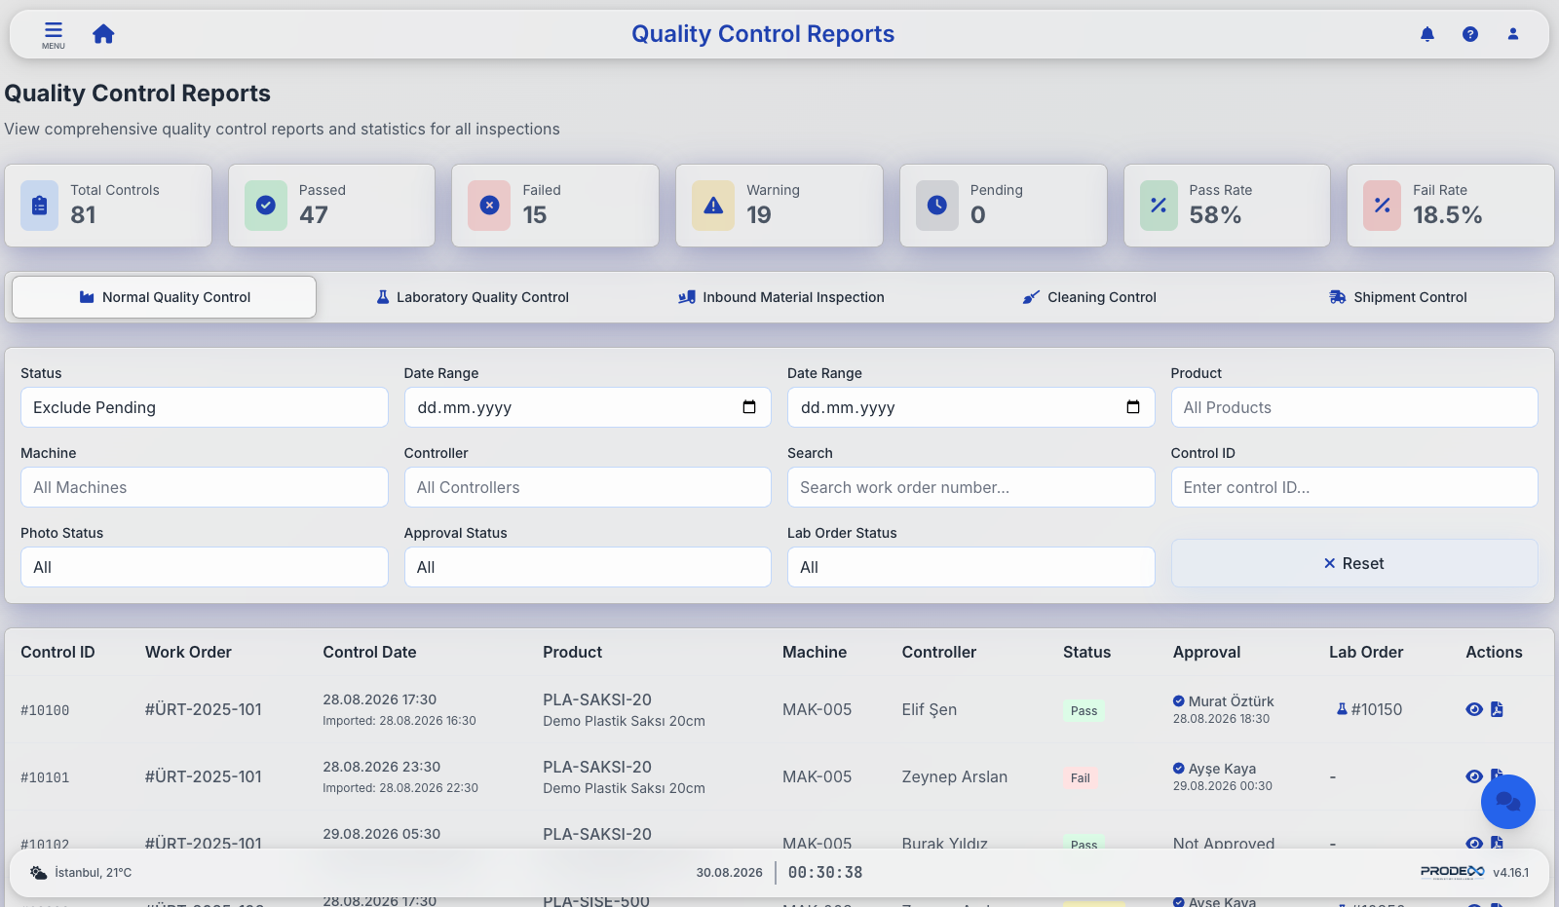View details of control #10101
1559x907 pixels.
pos(1474,776)
